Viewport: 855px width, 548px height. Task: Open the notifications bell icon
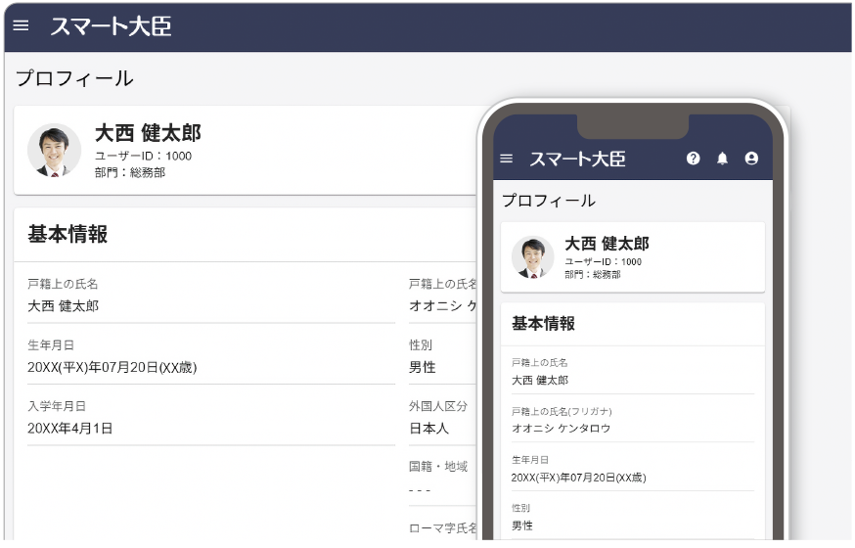coord(723,159)
